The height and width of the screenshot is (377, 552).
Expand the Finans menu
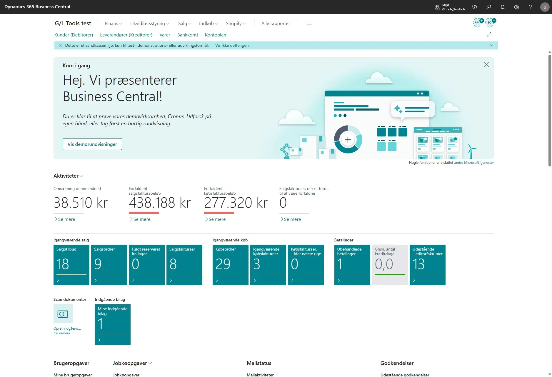(x=114, y=23)
